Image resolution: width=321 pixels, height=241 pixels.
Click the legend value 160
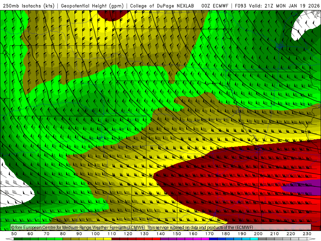tap(193, 234)
